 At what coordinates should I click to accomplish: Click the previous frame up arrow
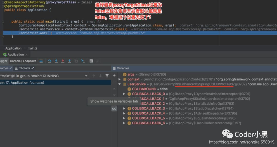pos(94,76)
